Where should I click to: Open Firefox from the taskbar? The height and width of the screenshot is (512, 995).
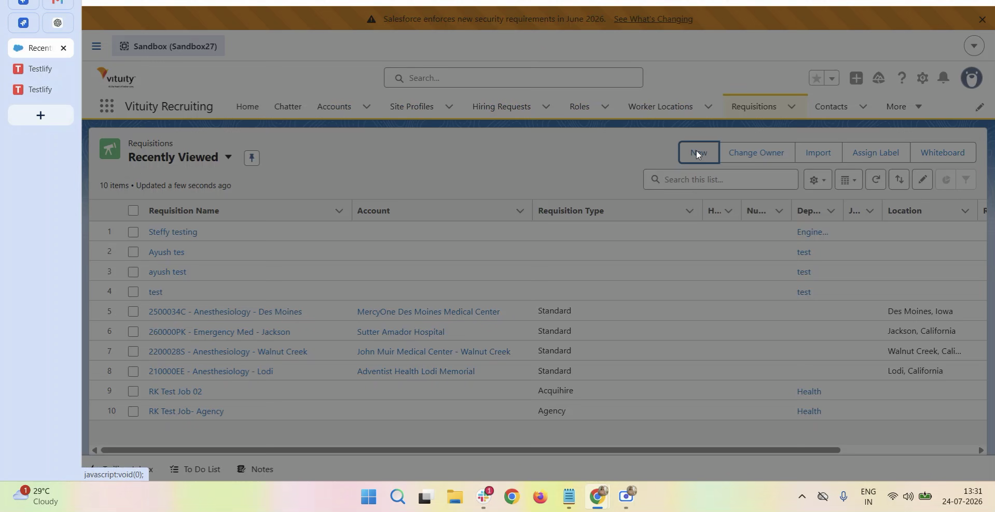tap(540, 497)
